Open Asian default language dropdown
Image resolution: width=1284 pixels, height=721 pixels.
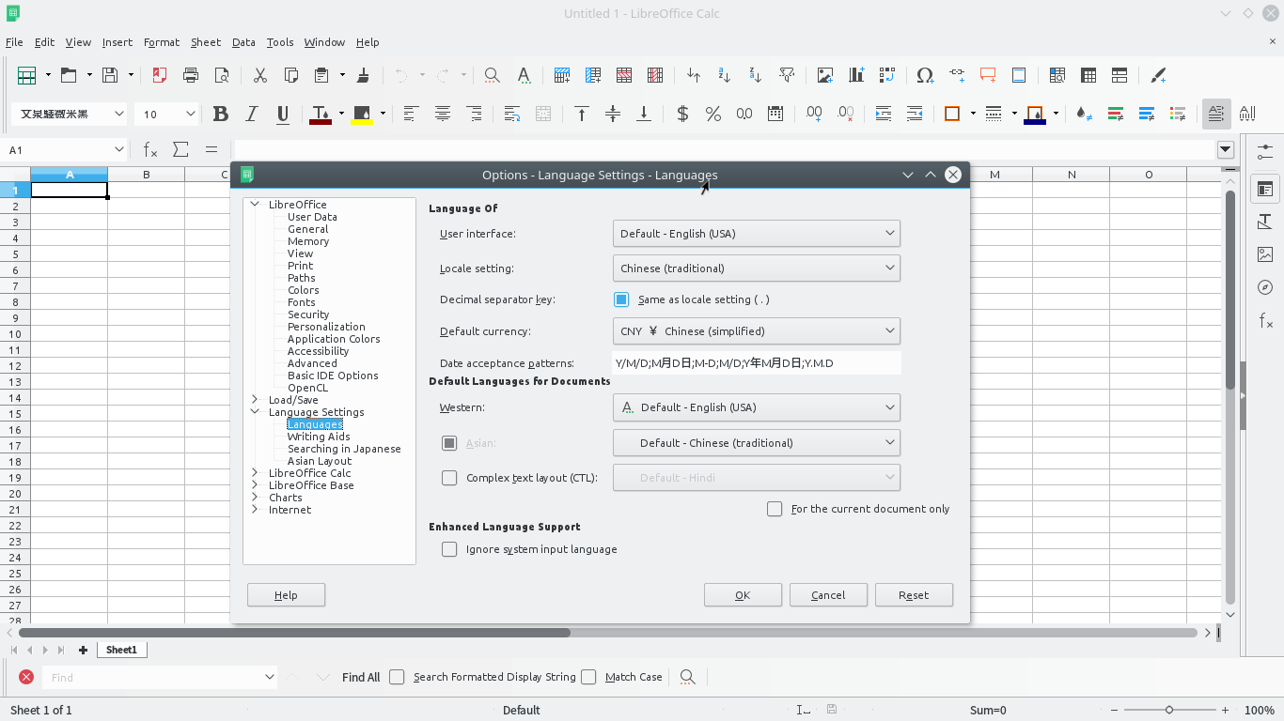point(756,443)
